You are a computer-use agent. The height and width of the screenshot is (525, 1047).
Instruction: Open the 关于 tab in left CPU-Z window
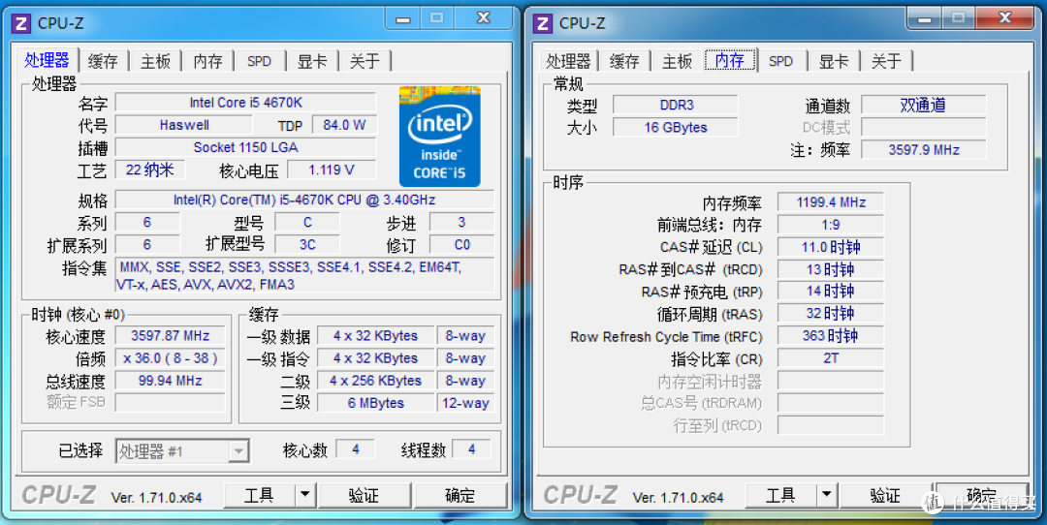(x=365, y=61)
